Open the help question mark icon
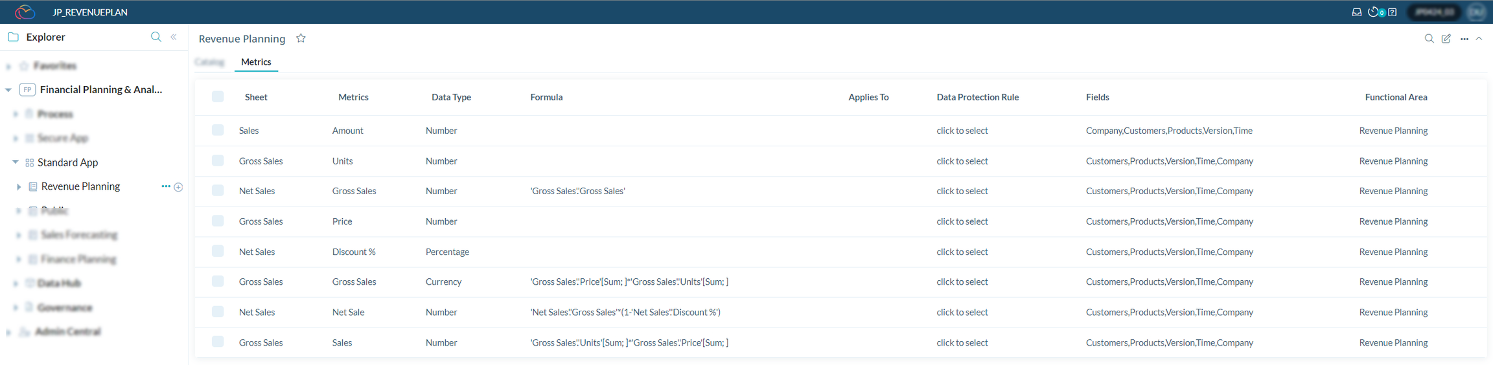The image size is (1493, 365). point(1392,12)
